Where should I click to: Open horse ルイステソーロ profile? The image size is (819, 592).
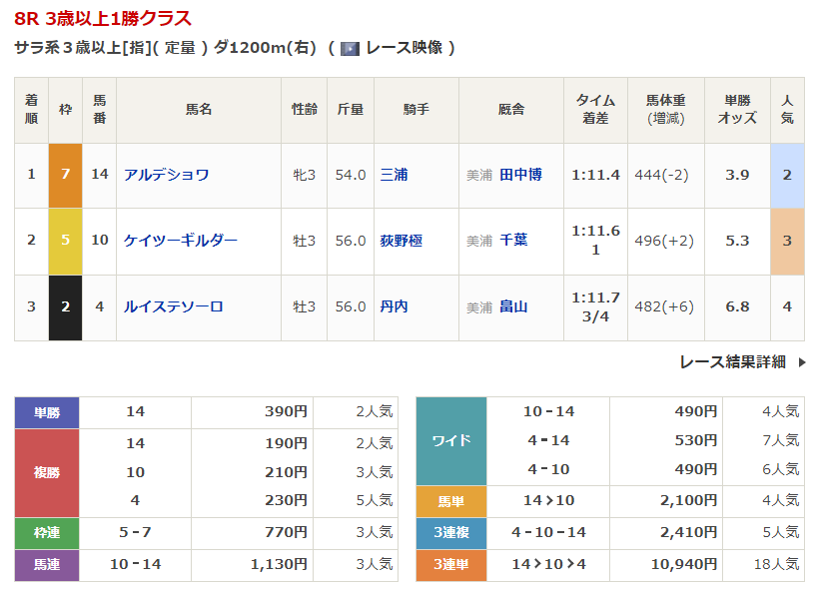pos(173,306)
